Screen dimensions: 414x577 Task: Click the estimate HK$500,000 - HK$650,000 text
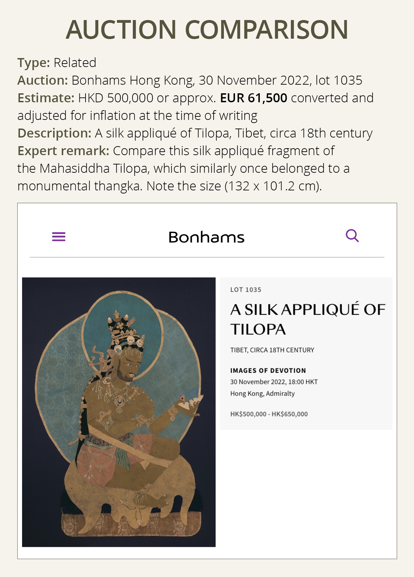coord(269,414)
